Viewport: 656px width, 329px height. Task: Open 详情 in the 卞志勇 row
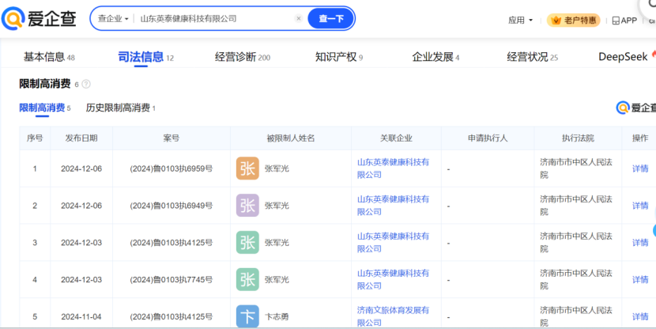point(640,317)
